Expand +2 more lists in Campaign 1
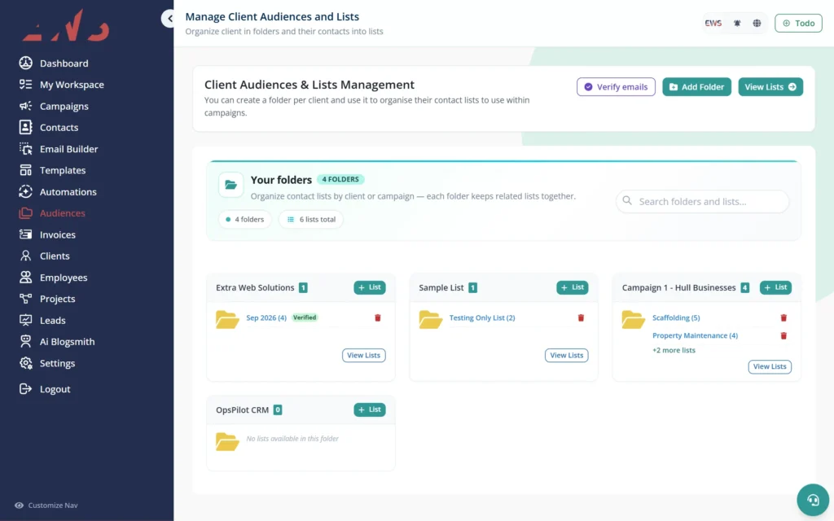Screen dimensions: 834x521 tap(674, 350)
